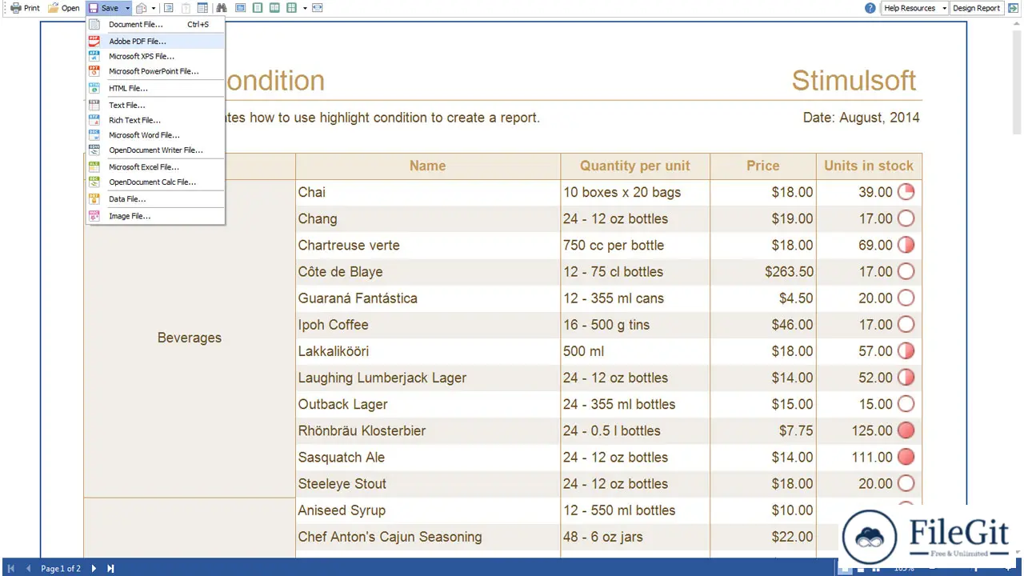Screen dimensions: 1024x576
Task: Click the 'Ipoh Coffee' product name
Action: (x=333, y=324)
